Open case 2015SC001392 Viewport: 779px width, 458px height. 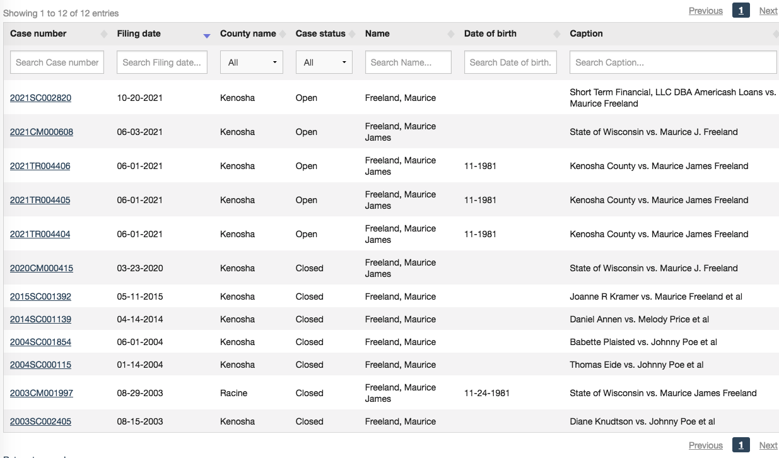click(40, 297)
